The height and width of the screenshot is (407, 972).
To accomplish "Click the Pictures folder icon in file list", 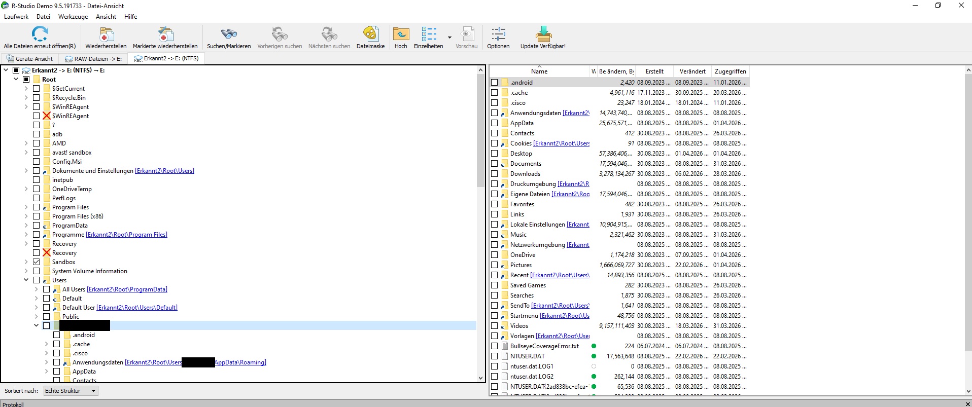I will click(x=505, y=265).
